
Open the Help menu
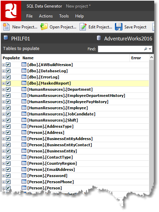[x=79, y=16]
